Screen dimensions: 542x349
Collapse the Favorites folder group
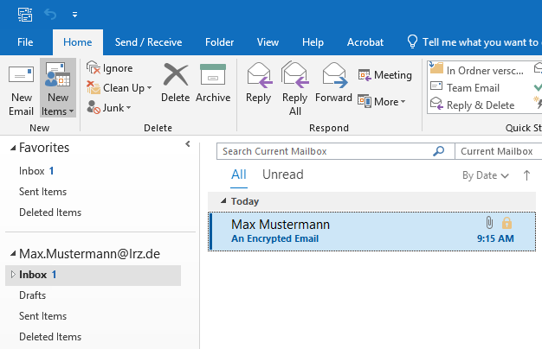[x=13, y=148]
